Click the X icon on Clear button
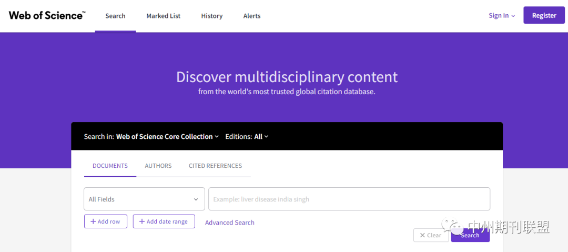This screenshot has height=252, width=568. 422,235
